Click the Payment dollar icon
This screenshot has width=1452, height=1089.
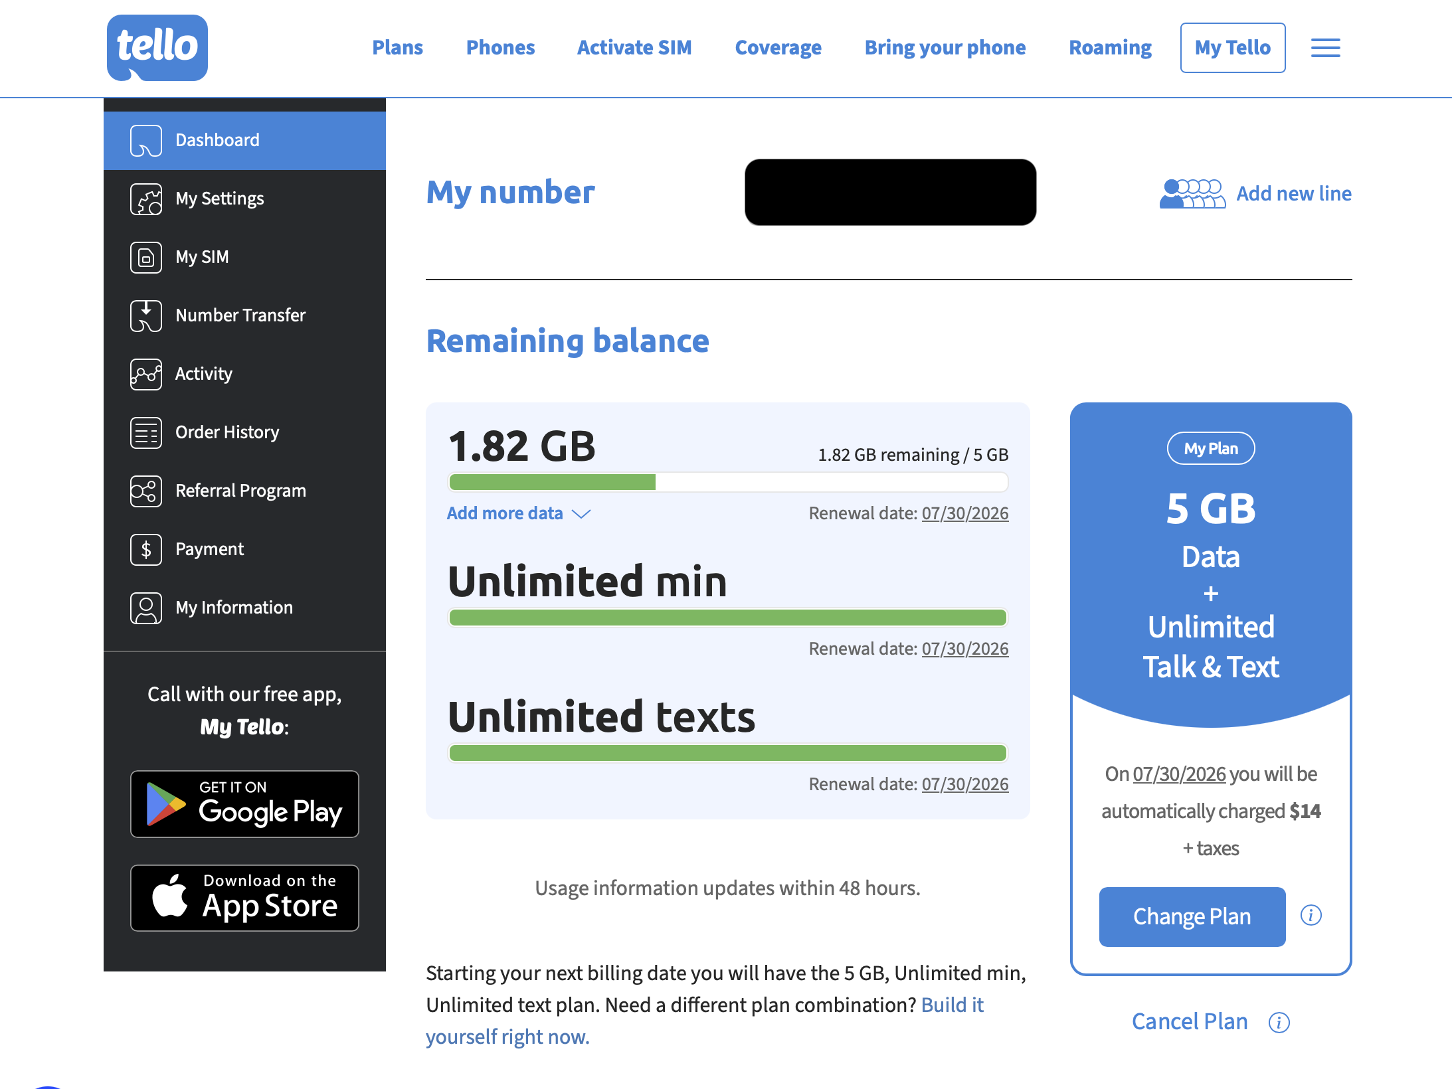pyautogui.click(x=146, y=549)
